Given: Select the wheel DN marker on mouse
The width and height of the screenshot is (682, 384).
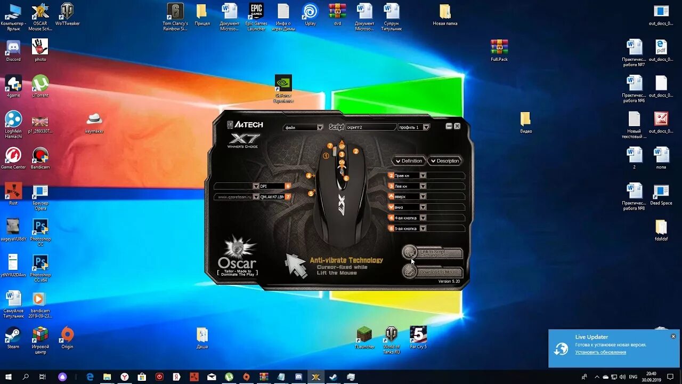Looking at the screenshot, I should (342, 162).
